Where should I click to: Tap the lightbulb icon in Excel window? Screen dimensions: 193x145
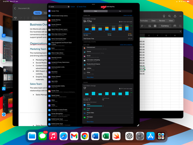click(164, 16)
